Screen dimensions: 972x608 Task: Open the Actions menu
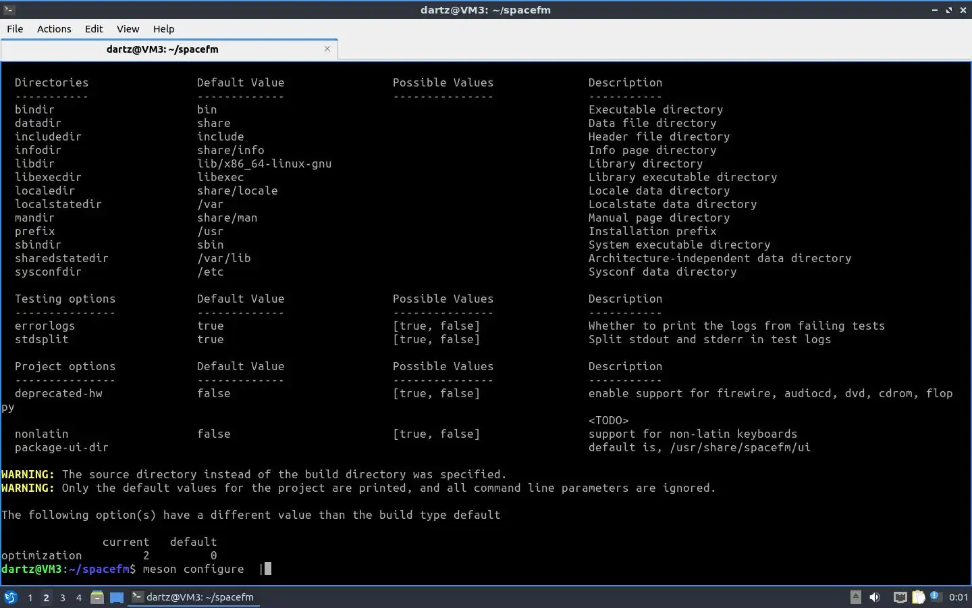click(x=54, y=28)
